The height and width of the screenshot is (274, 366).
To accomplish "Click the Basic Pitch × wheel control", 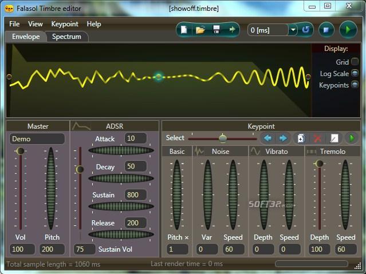I will pos(177,194).
